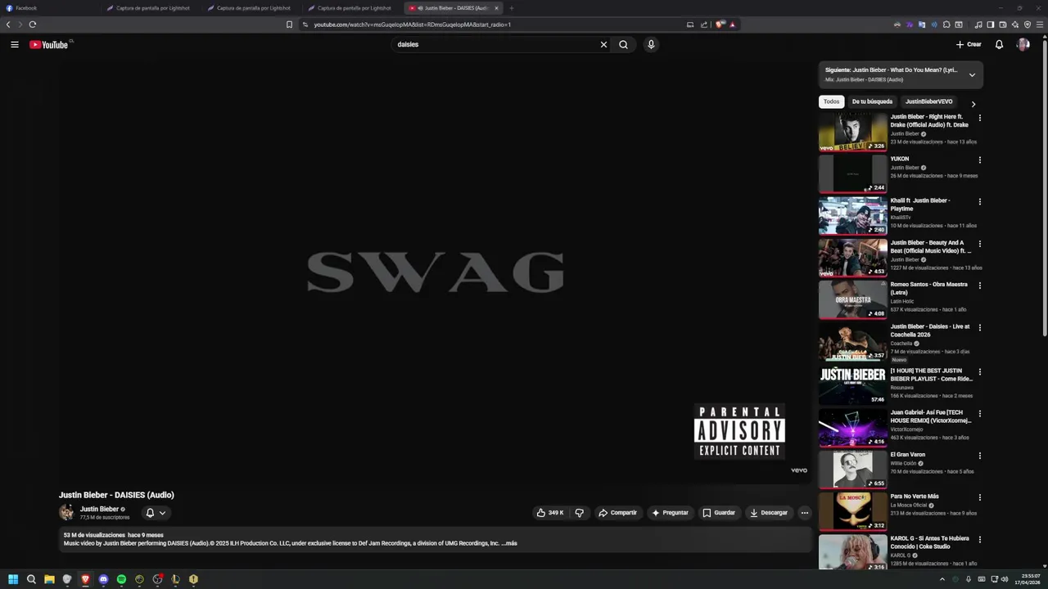Switch to the Facebook browser tab
The width and height of the screenshot is (1048, 589).
pos(49,8)
